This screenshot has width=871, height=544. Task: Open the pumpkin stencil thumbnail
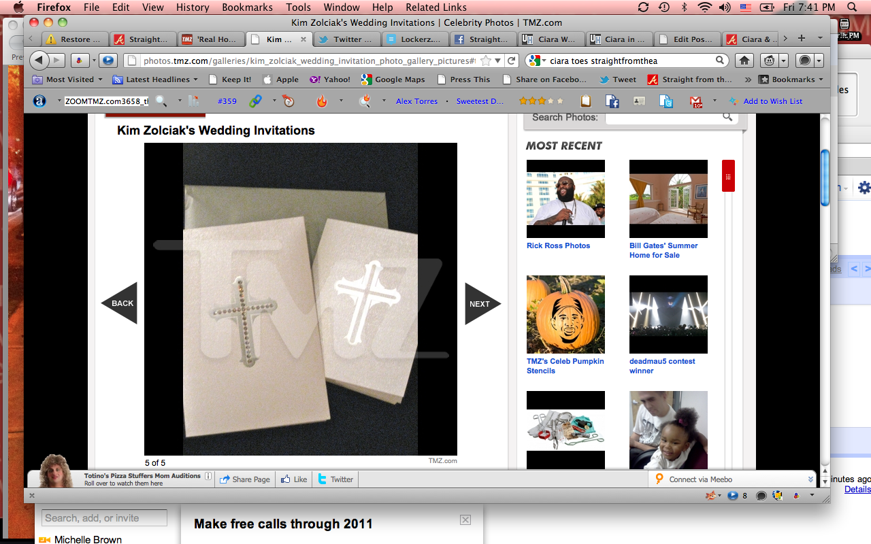point(565,314)
